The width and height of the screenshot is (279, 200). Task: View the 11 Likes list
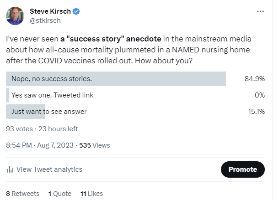pos(91,194)
